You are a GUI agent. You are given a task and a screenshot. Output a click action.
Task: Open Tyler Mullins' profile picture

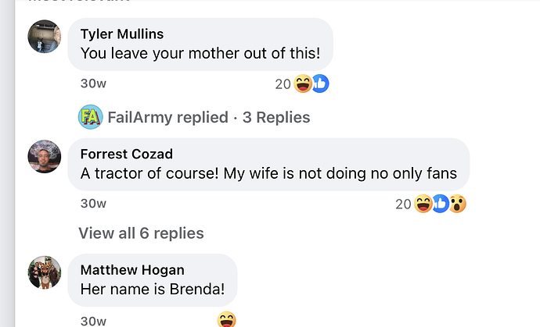pyautogui.click(x=45, y=36)
